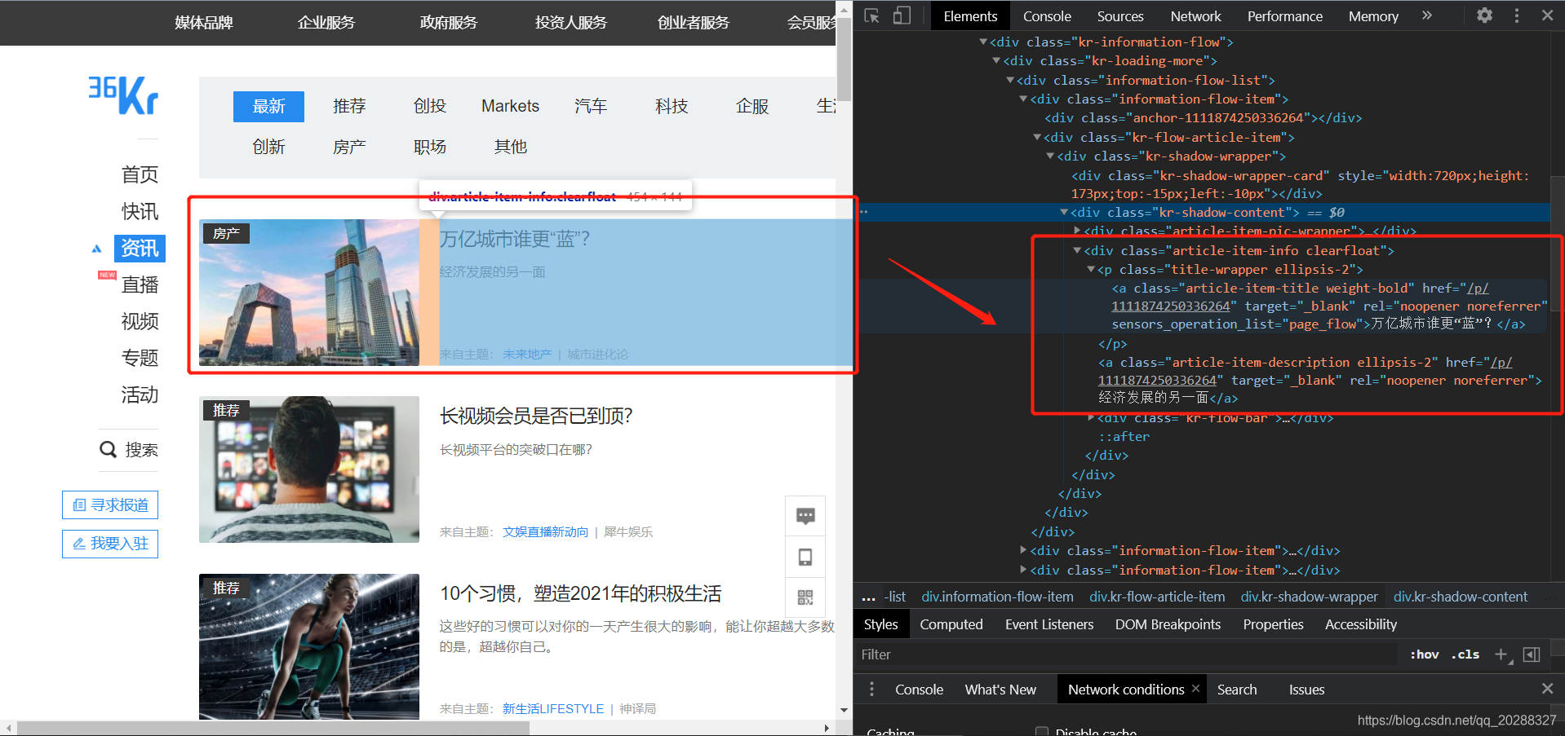Open article 长视频会员是否已到顶?
Image resolution: width=1565 pixels, height=736 pixels.
tap(536, 416)
